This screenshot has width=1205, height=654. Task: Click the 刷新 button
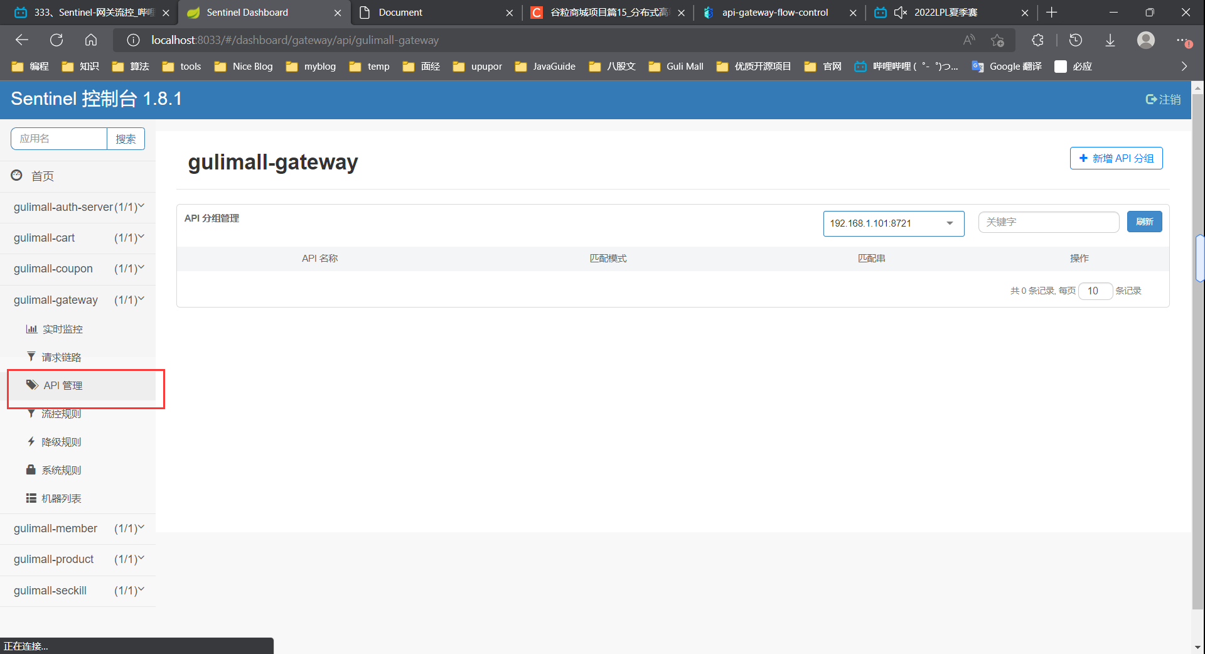click(1145, 222)
